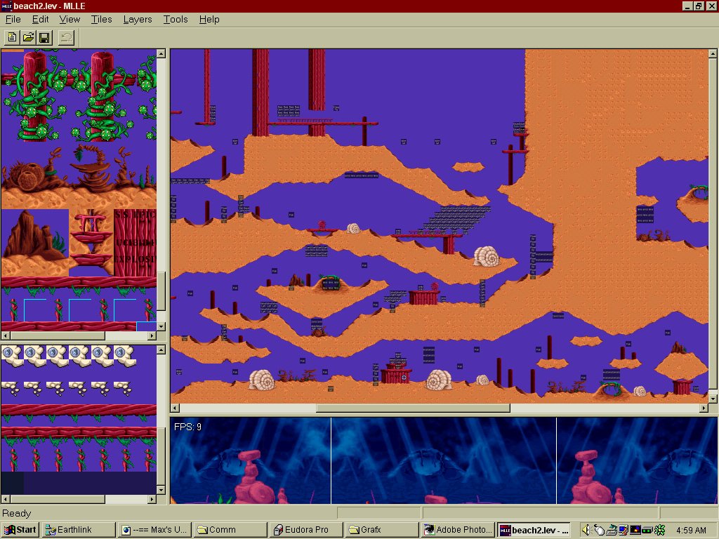Click the tileset pane scroll-down arrow

[x=161, y=326]
